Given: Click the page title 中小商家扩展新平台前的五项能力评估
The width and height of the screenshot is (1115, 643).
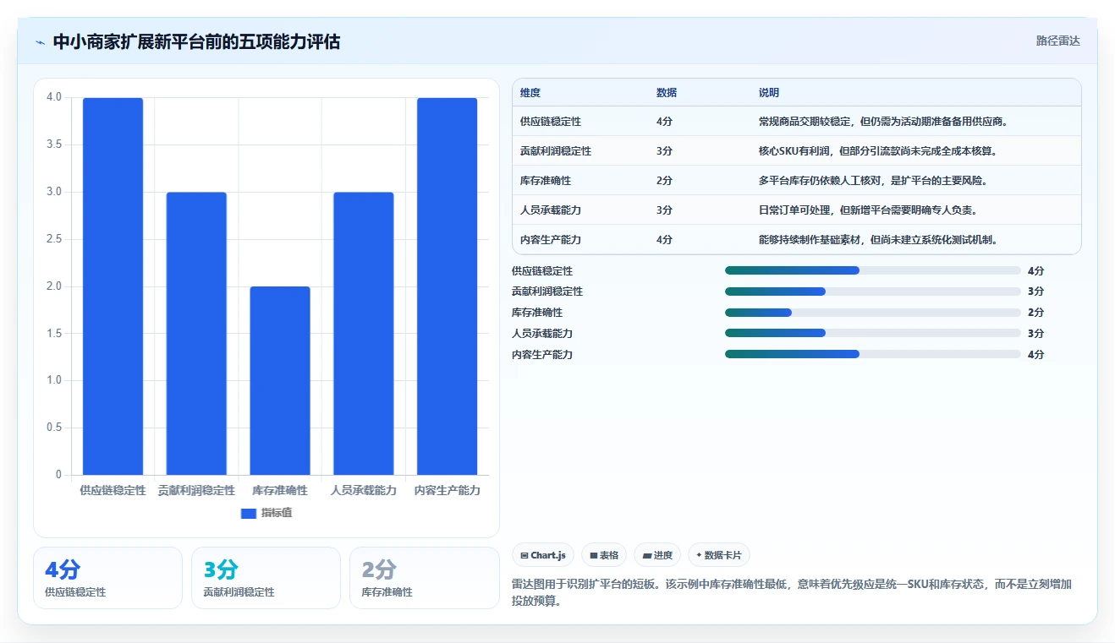Looking at the screenshot, I should coord(196,41).
